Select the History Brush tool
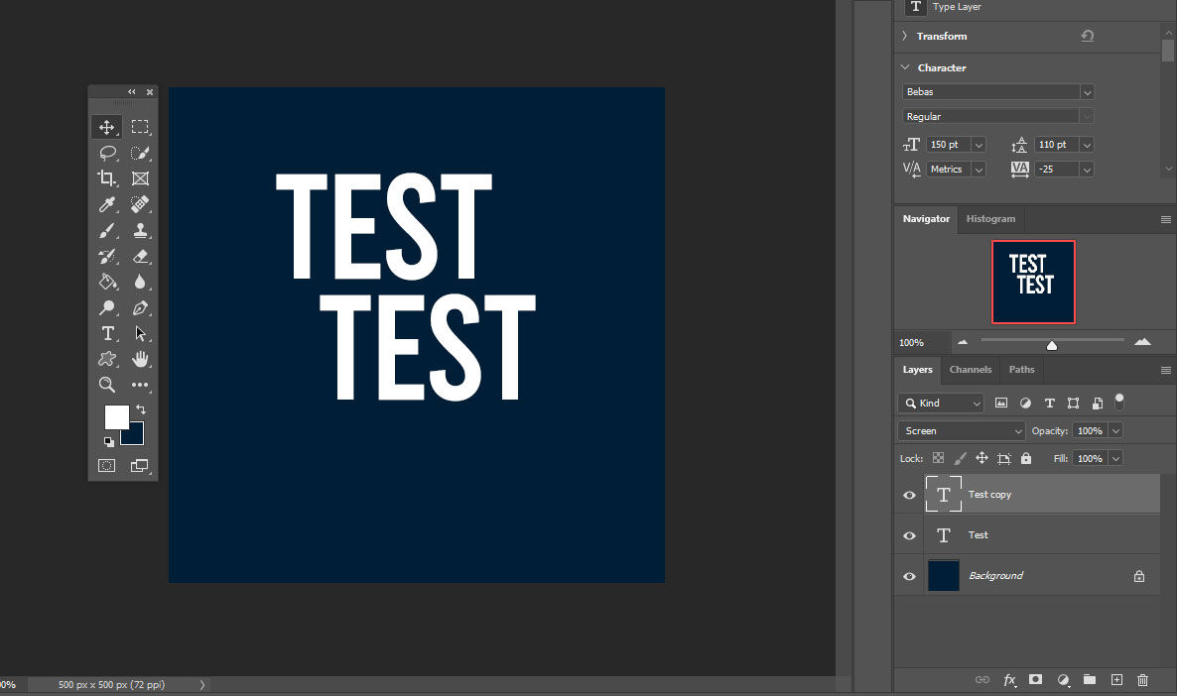The image size is (1177, 696). [107, 256]
